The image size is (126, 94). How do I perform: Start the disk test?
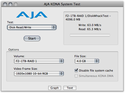coord(32,38)
